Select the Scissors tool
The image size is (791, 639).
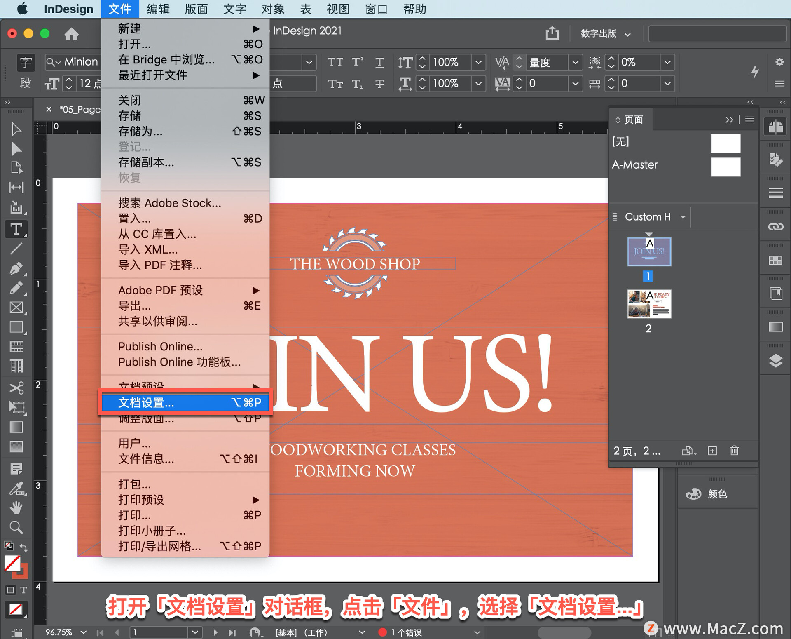[16, 388]
